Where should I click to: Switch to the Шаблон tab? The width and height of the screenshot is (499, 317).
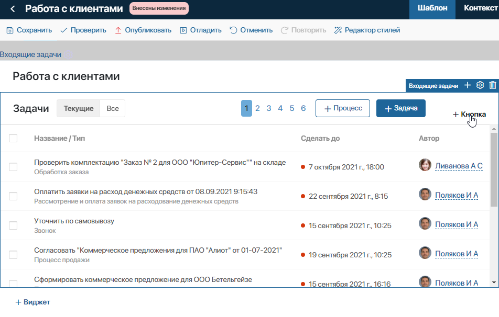click(432, 8)
